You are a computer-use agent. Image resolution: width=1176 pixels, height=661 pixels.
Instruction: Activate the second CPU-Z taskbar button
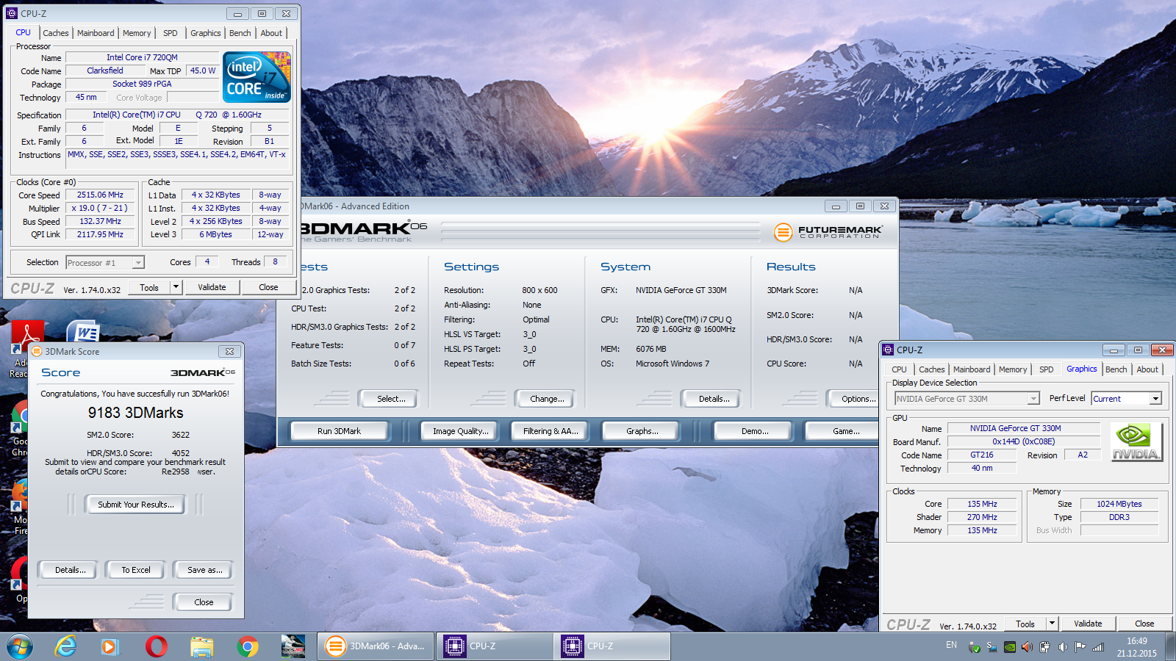[612, 646]
